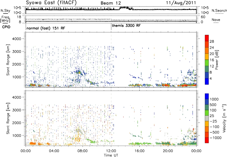Screen dimensions: 227x157
Task: Click the orange negative-velocity patch near 01:00
Action: [33, 144]
